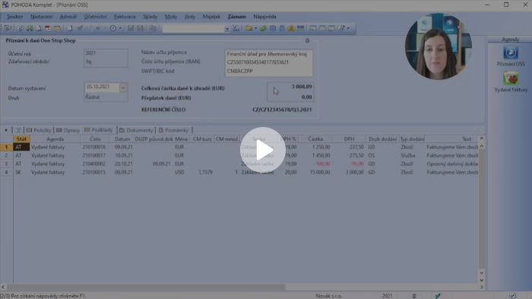The image size is (532, 299).
Task: Click the green money icon in toolbar
Action: (264, 28)
